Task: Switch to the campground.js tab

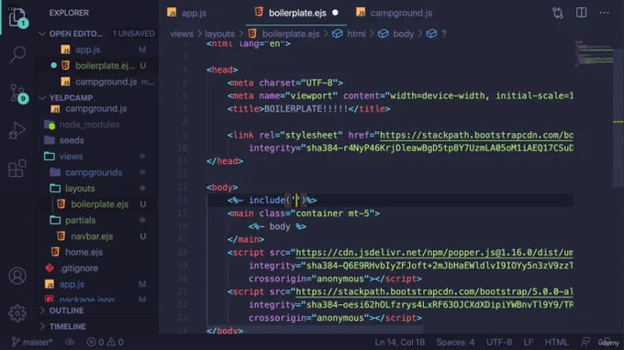Action: pos(394,13)
